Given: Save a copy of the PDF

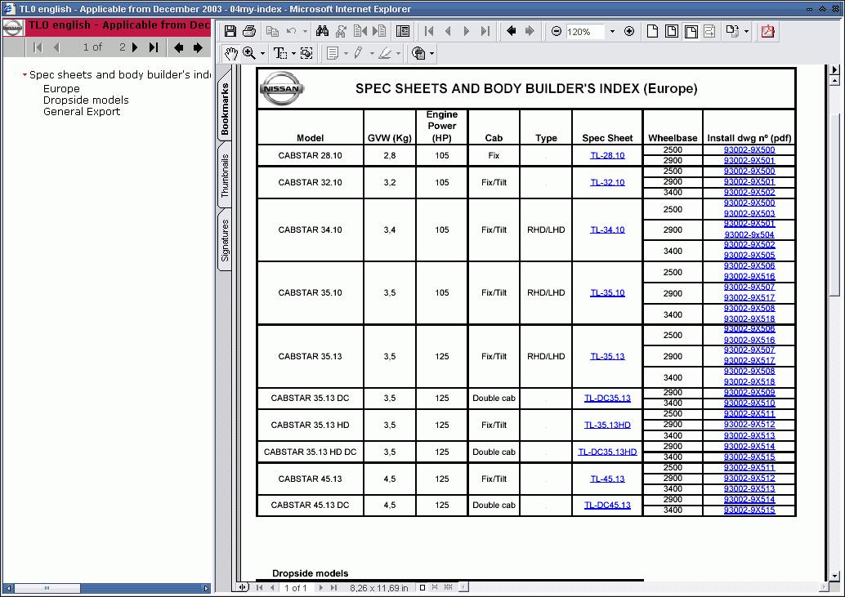Looking at the screenshot, I should (230, 31).
